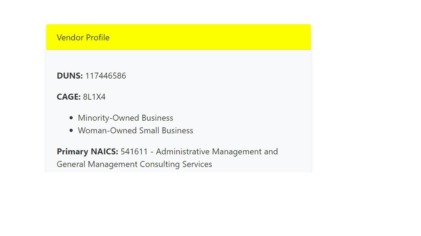Click the DUNS number 117446586

[x=106, y=76]
